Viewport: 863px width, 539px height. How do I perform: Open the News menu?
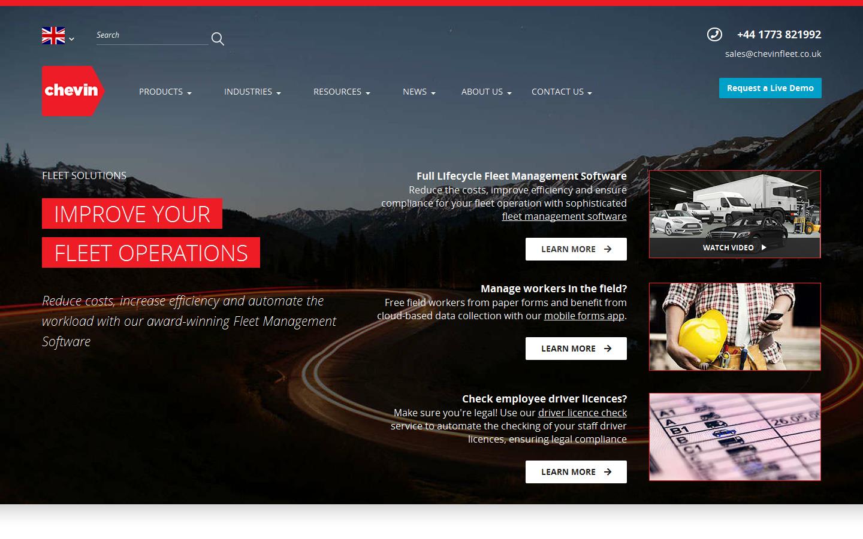[x=418, y=92]
